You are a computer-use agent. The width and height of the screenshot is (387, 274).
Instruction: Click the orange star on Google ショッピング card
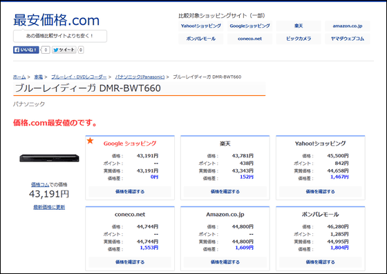[x=91, y=141]
